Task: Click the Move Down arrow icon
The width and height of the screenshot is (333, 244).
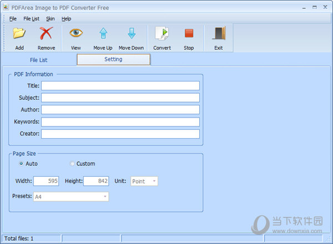Action: pyautogui.click(x=132, y=33)
